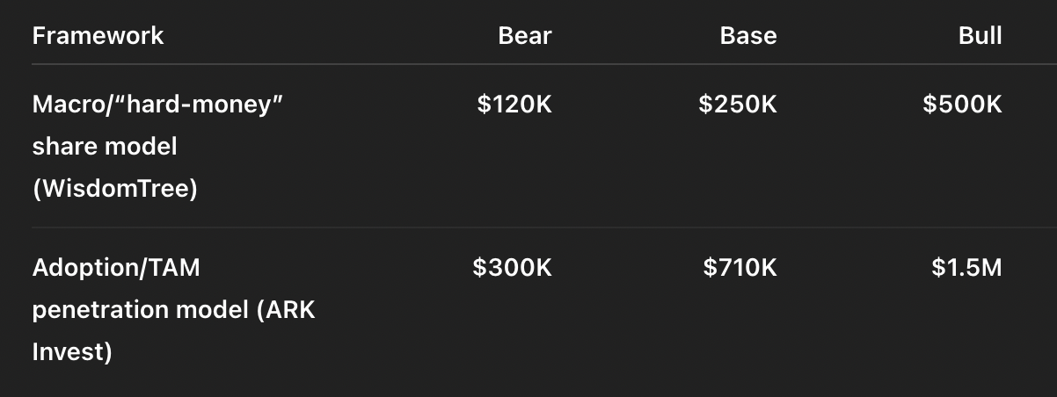Click the $710K base value
1057x397 pixels.
(740, 268)
